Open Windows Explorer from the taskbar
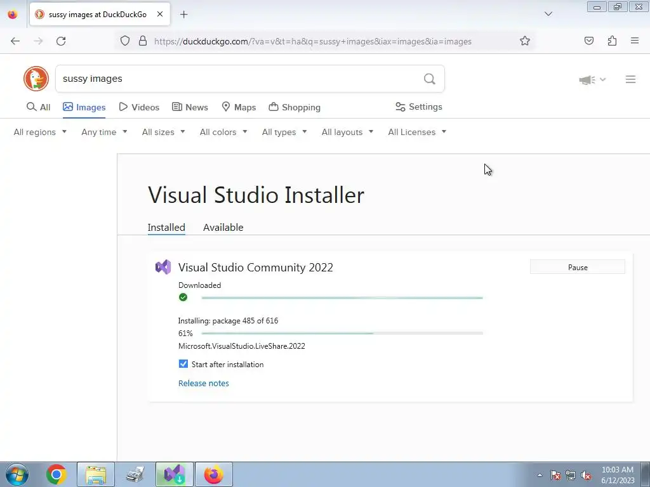 click(x=96, y=474)
